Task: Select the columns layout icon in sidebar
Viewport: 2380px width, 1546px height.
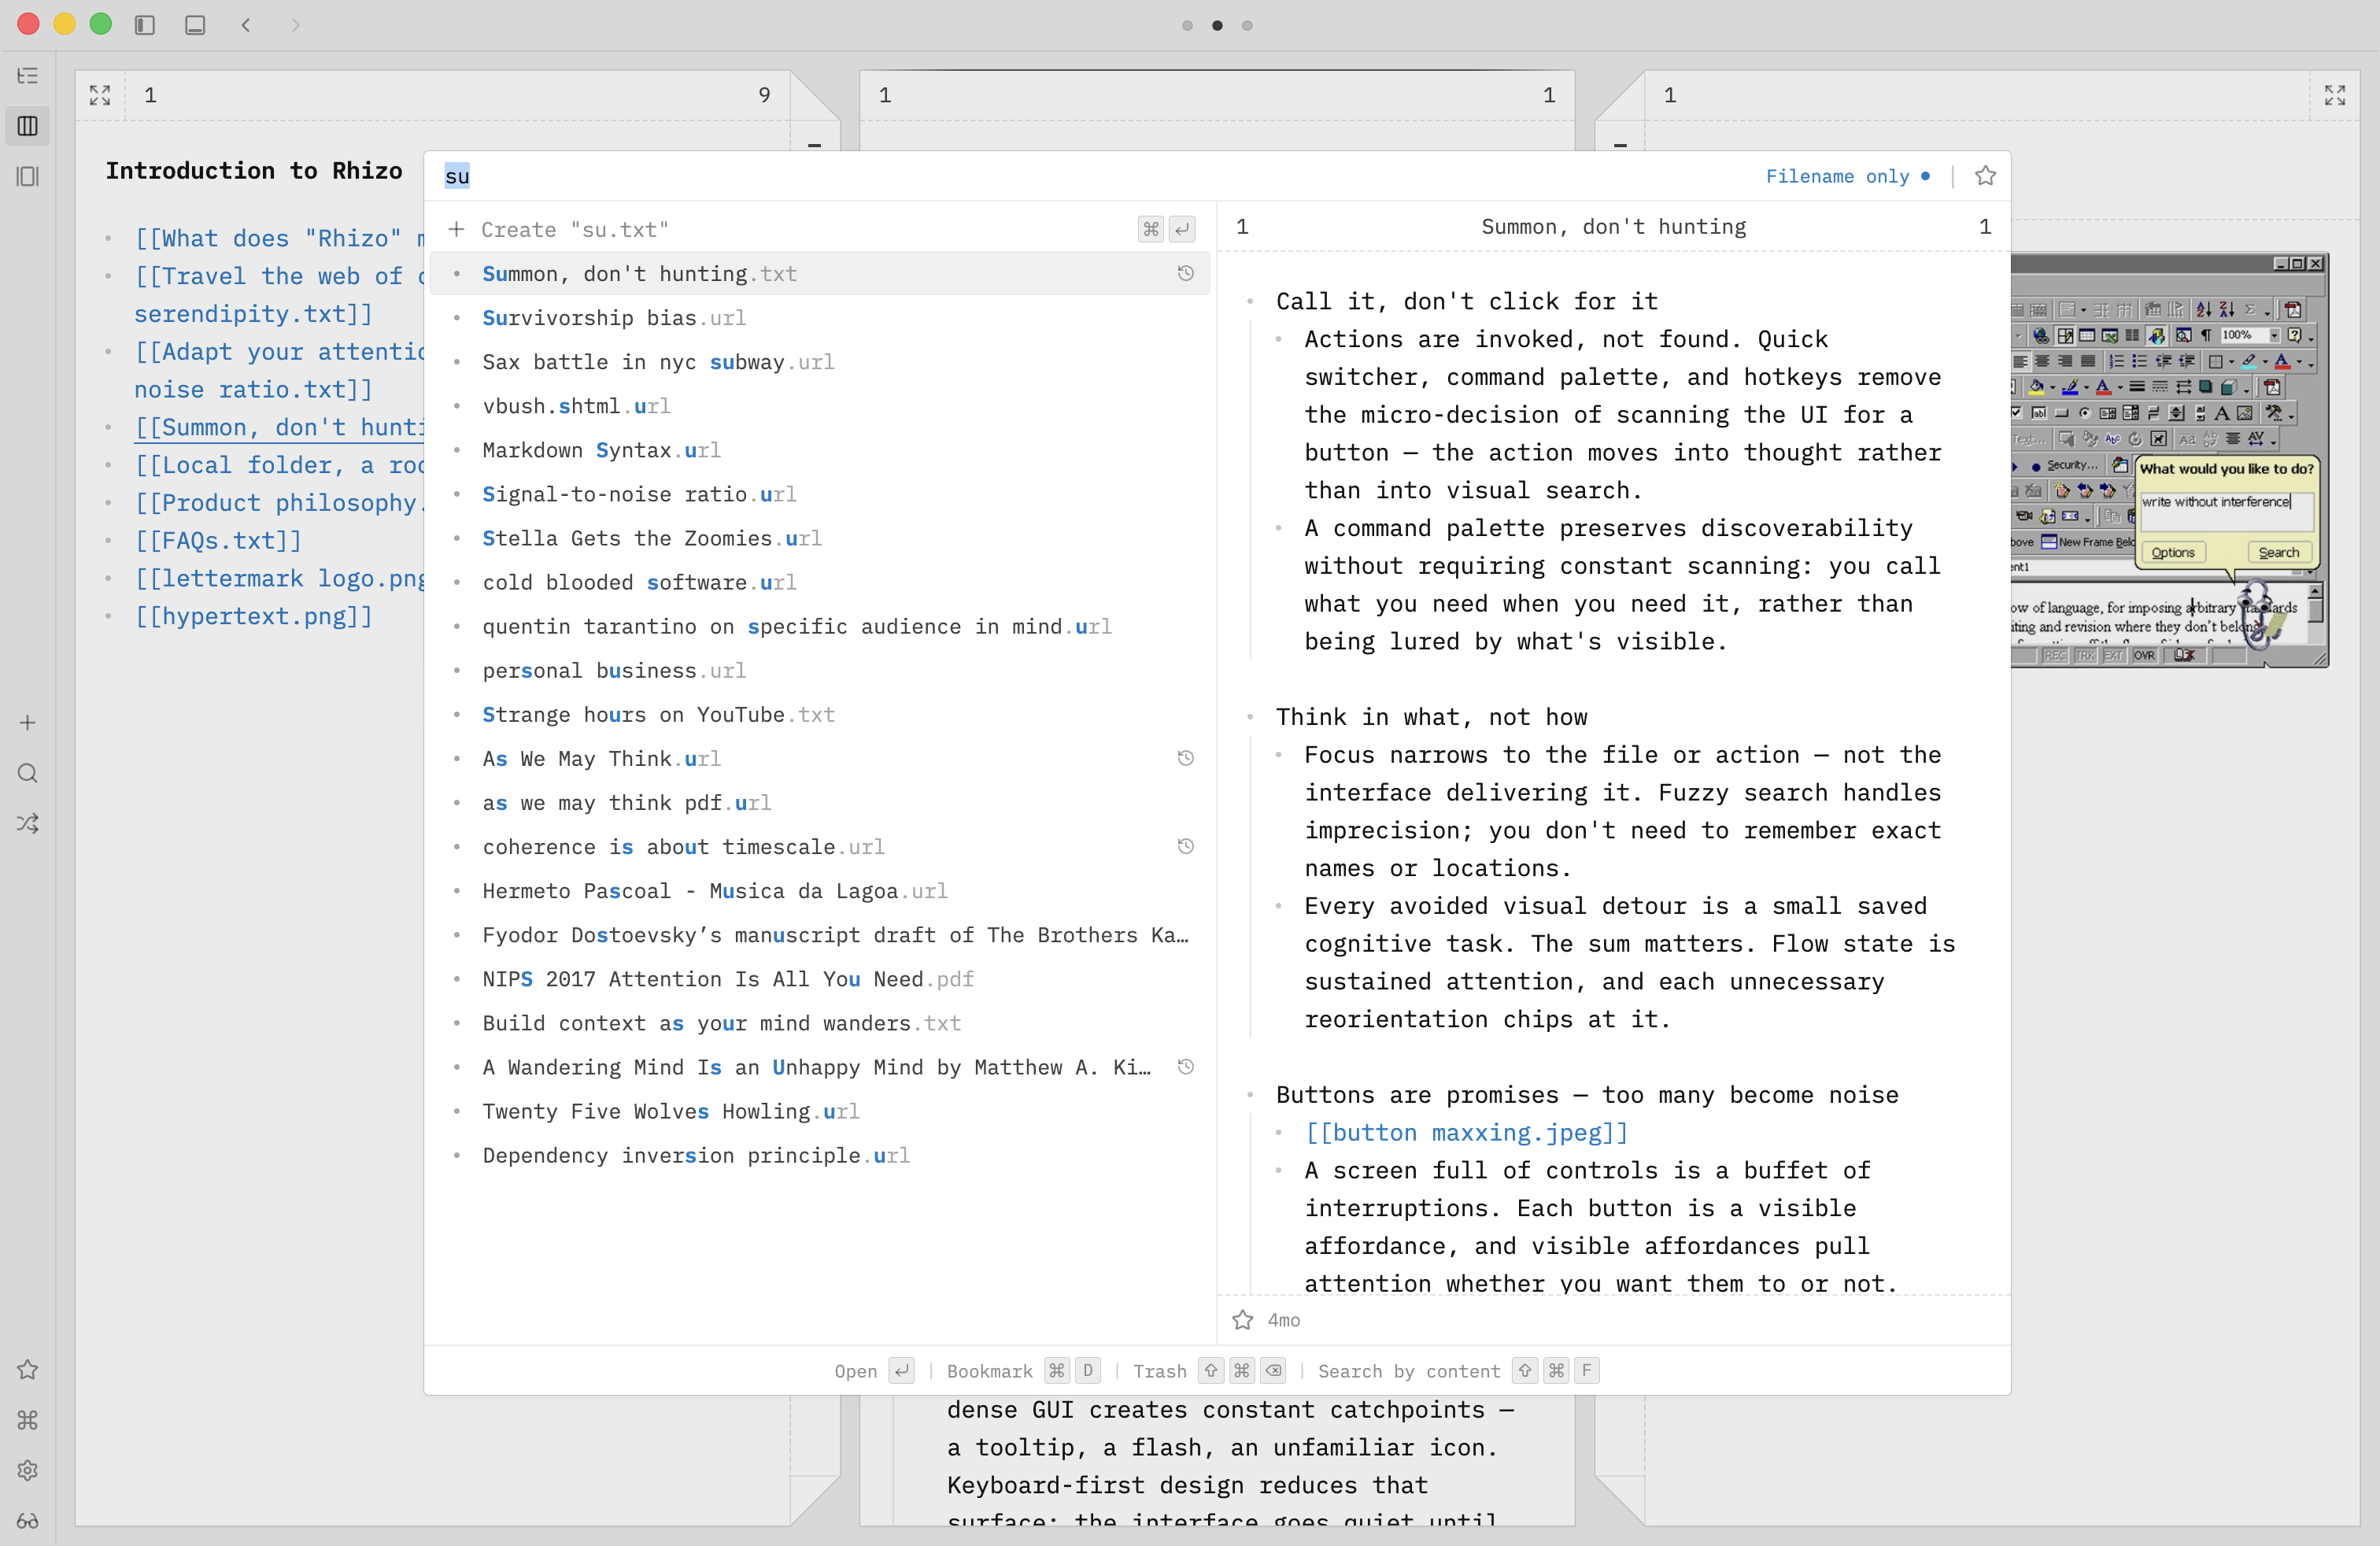Action: 28,126
